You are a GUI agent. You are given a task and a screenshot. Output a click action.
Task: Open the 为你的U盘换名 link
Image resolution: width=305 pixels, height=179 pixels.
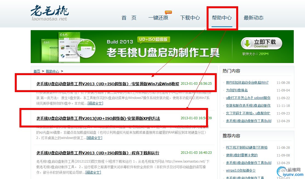coord(237,90)
